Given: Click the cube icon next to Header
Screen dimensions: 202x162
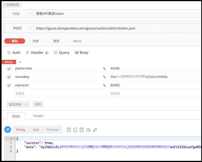Looking at the screenshot, I should click(47, 52).
